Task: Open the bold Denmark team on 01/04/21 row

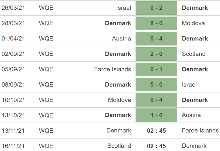Action: (x=195, y=39)
